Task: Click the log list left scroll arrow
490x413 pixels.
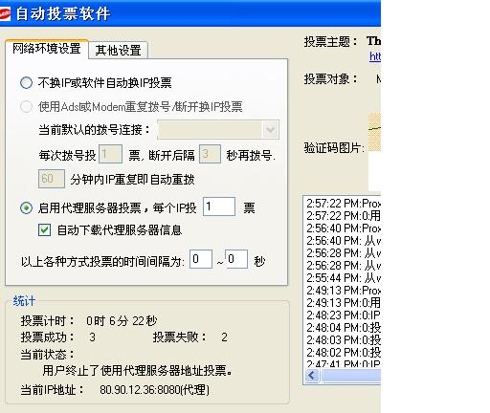Action: (312, 376)
